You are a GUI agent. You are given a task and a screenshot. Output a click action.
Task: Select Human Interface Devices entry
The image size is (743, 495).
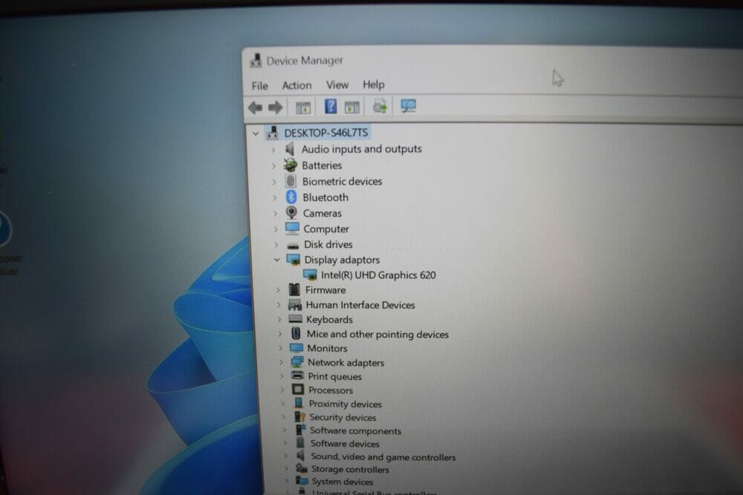pos(360,305)
